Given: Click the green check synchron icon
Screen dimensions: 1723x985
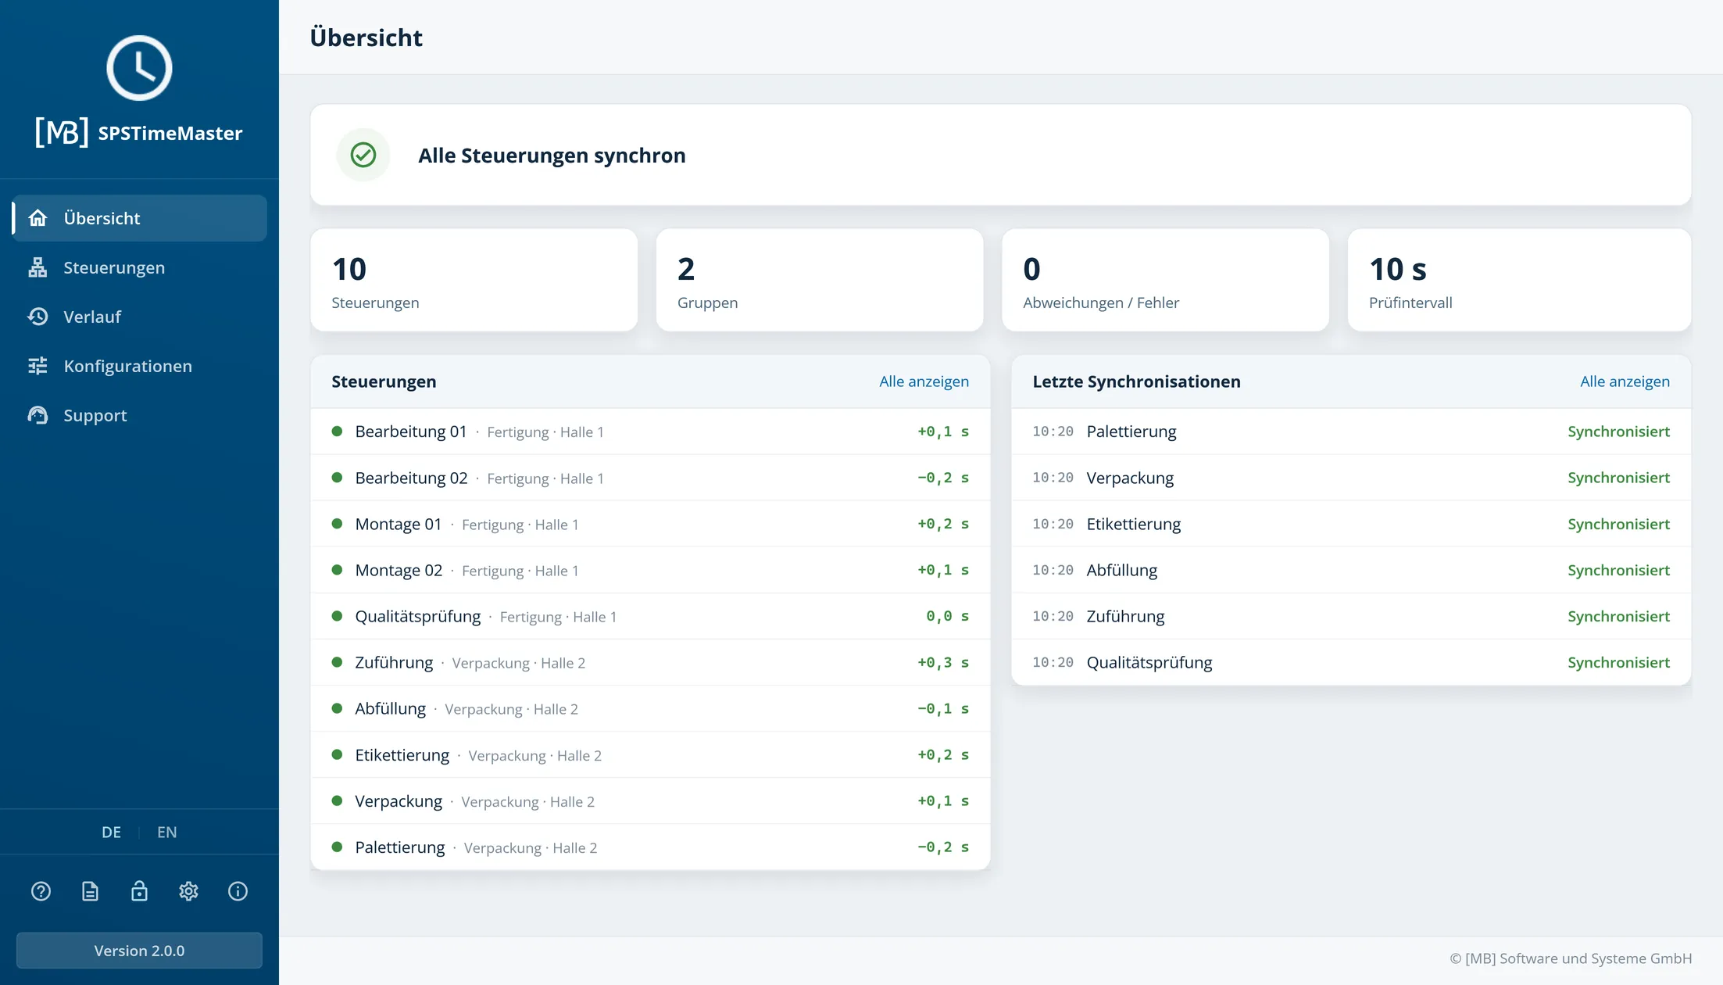Looking at the screenshot, I should click(363, 155).
